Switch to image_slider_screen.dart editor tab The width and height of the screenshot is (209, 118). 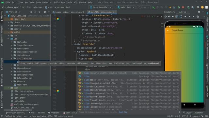69,12
